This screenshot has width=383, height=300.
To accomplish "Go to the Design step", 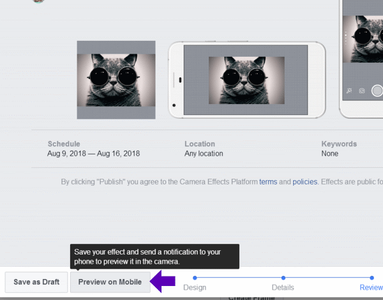I will 195,288.
